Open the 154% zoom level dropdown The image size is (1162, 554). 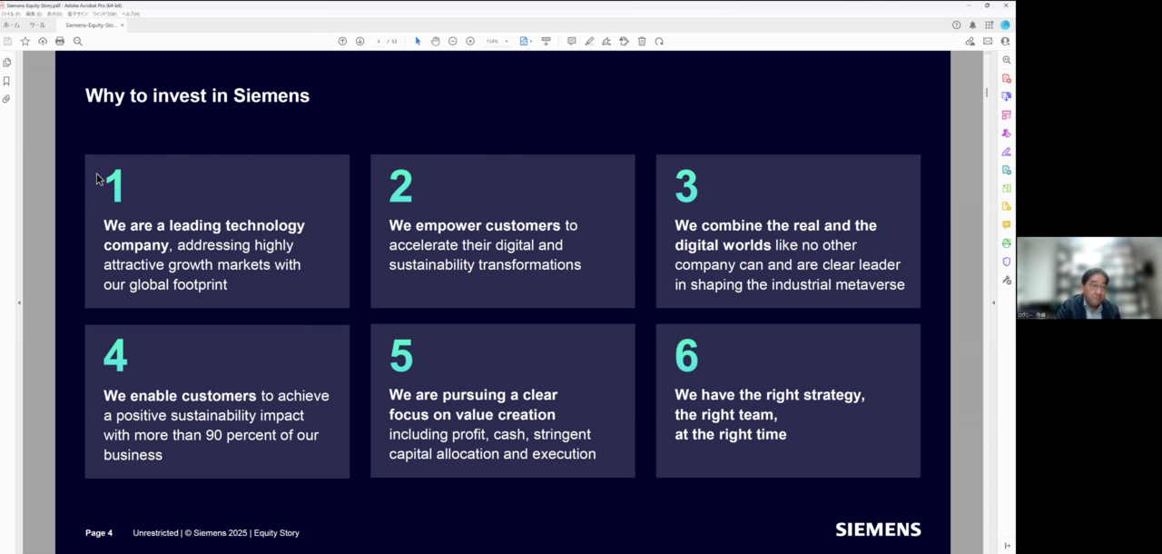(497, 41)
